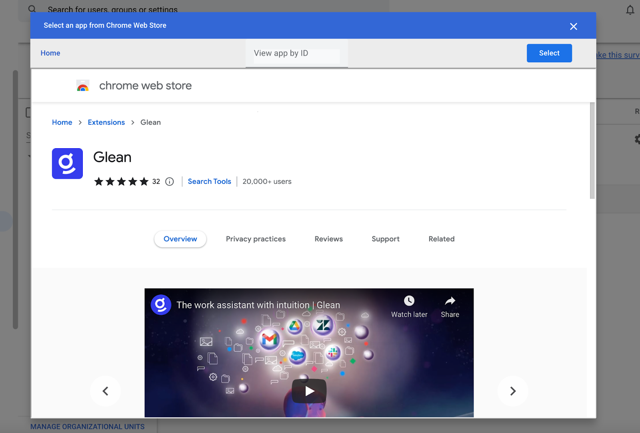
Task: Click the Watch later clock icon
Action: [x=409, y=301]
